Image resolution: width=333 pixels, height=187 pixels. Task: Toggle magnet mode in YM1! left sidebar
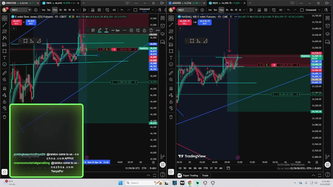pyautogui.click(x=4, y=89)
